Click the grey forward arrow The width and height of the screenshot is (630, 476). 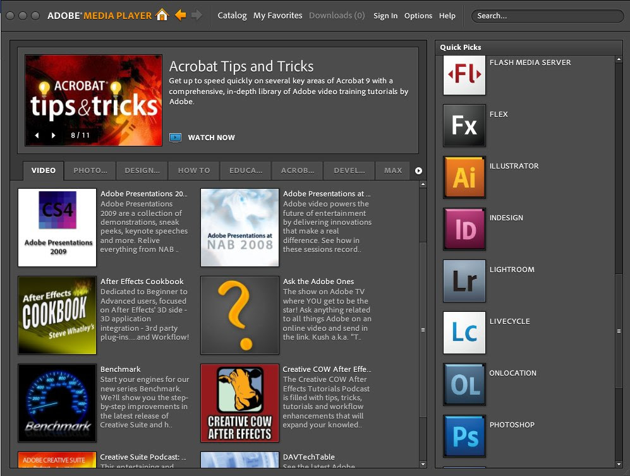(x=197, y=15)
